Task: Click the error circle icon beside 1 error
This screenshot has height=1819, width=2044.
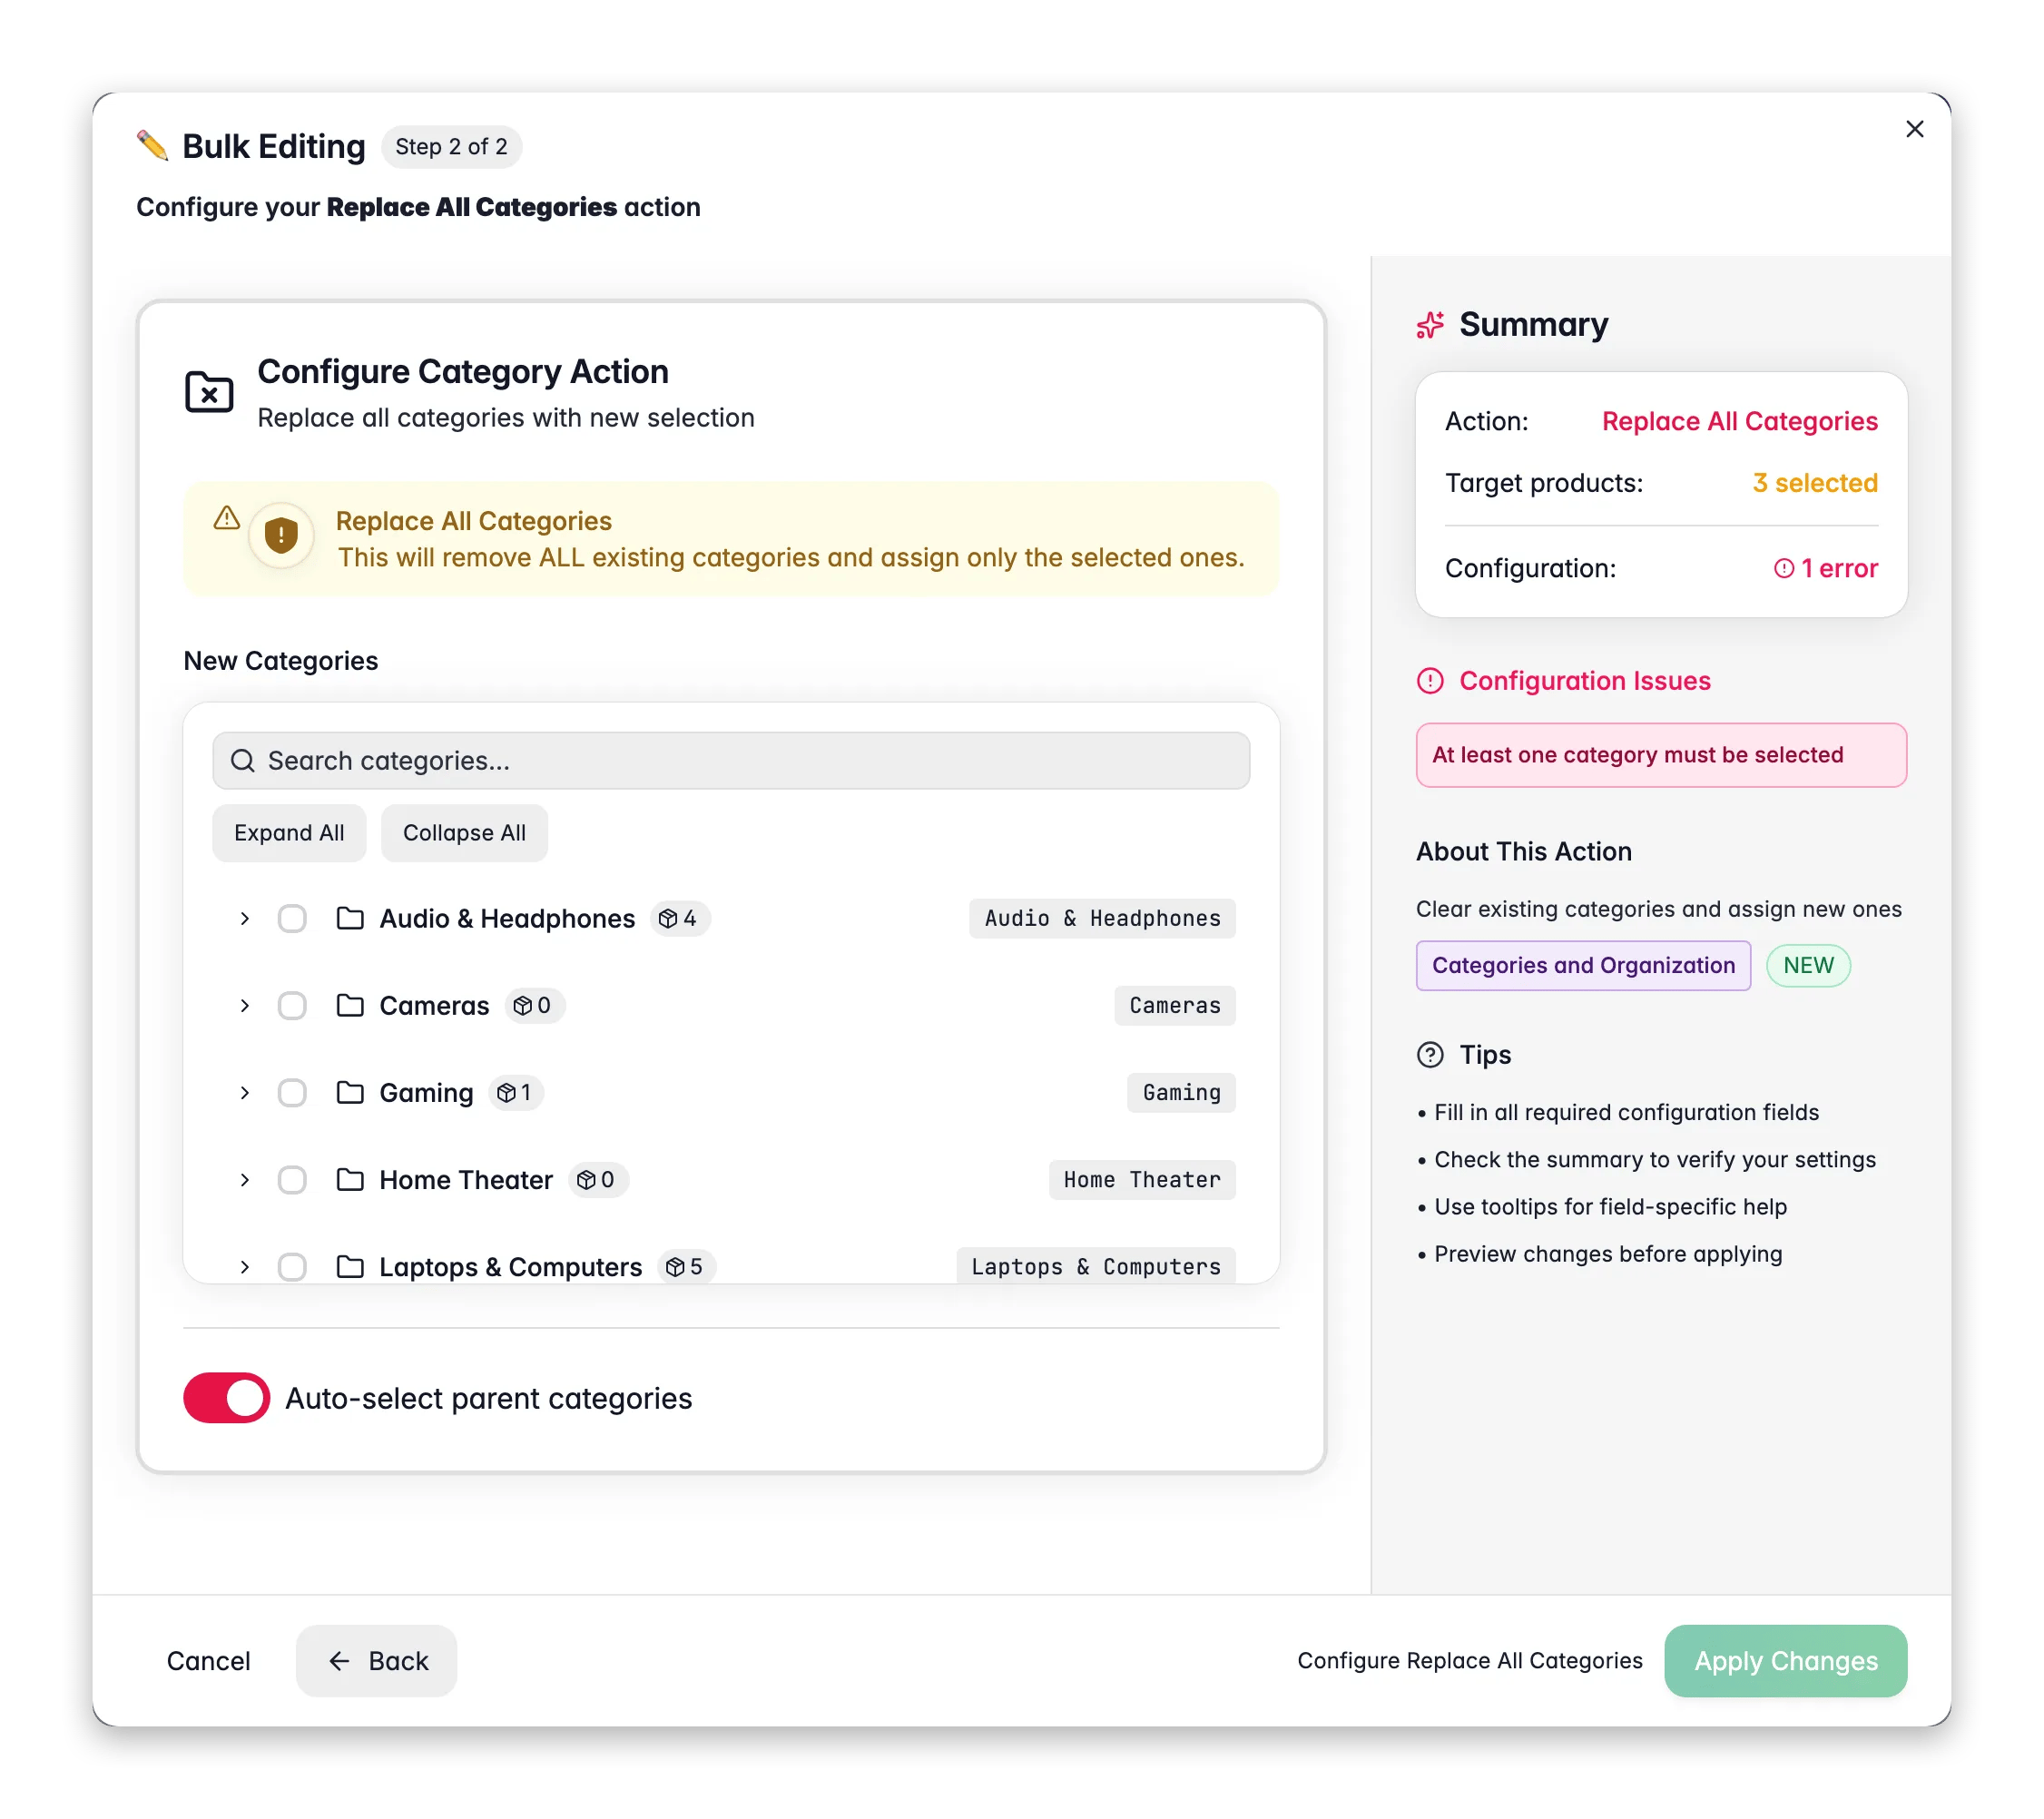Action: [x=1783, y=568]
